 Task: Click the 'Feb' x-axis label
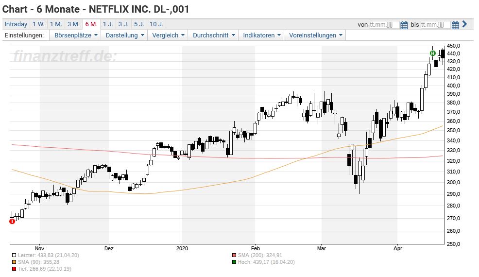click(255, 248)
